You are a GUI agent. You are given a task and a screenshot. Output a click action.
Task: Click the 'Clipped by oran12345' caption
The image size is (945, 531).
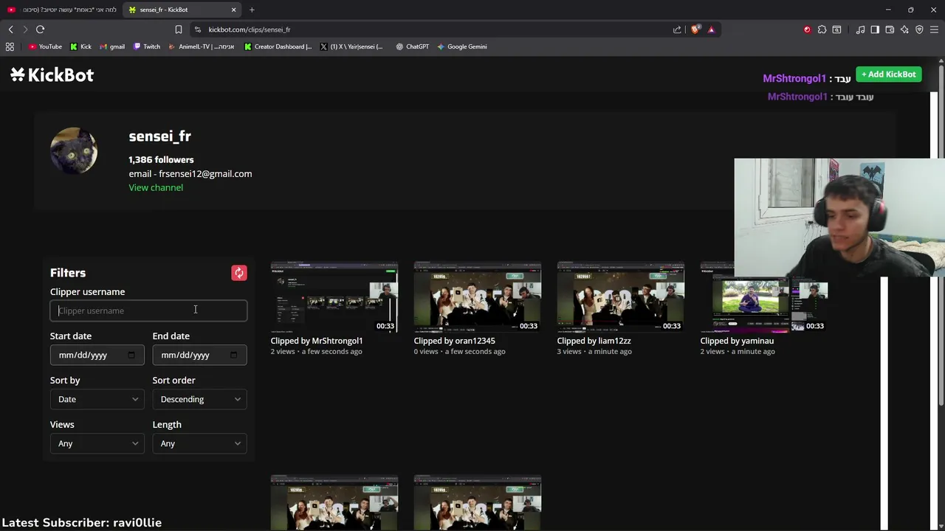click(x=454, y=341)
